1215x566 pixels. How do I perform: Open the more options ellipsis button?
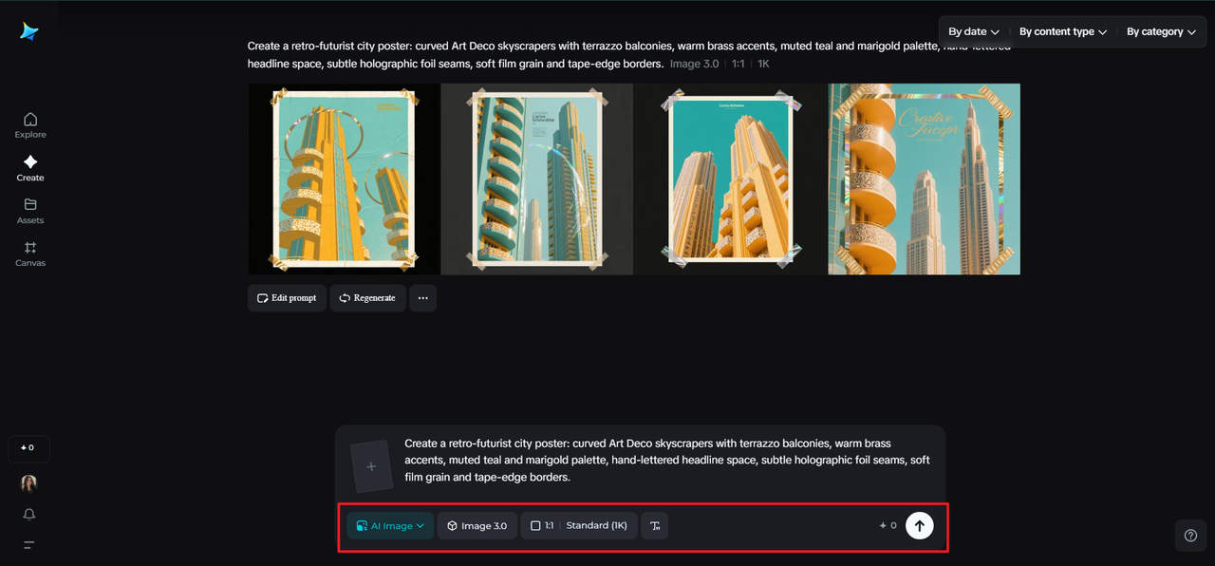[x=422, y=298]
